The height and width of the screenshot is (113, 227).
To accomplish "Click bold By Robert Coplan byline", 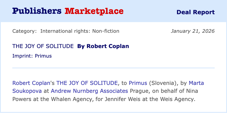I will point(103,46).
